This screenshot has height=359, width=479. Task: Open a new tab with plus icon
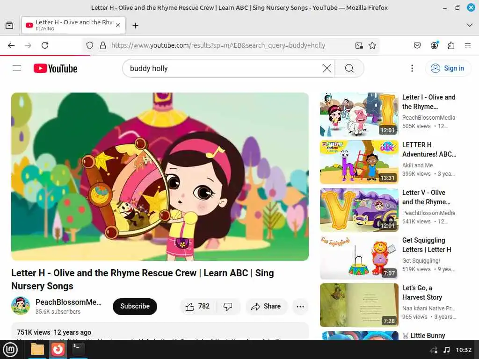pos(135,25)
